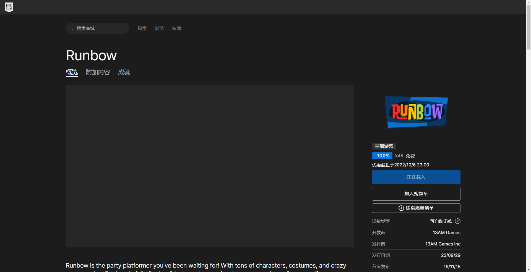Click the 正在载入 blue button
531x272 pixels.
pos(416,177)
